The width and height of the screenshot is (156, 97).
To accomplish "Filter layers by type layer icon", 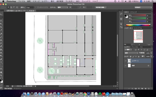I will pyautogui.click(x=141, y=50).
